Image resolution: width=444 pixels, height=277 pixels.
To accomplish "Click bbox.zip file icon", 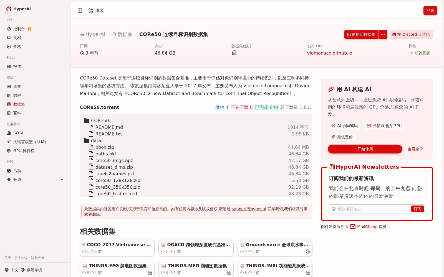I will tap(91, 147).
